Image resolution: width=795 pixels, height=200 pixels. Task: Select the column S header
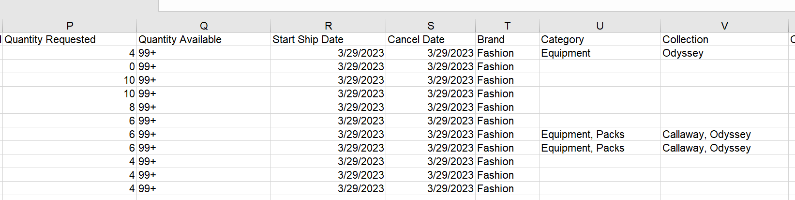click(x=431, y=26)
